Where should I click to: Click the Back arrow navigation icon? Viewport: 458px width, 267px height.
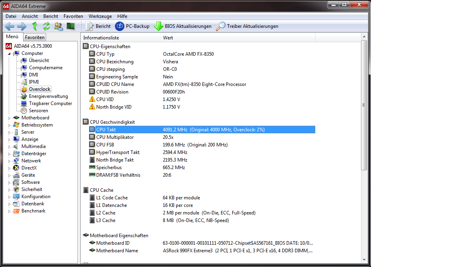pyautogui.click(x=10, y=26)
